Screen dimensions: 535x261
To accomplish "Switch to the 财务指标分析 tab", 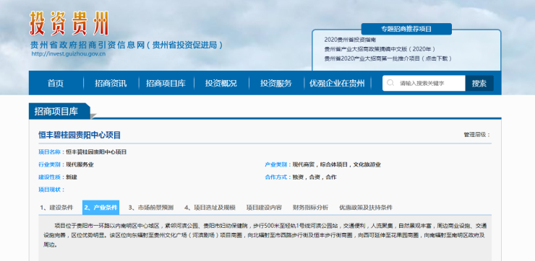I will [310, 208].
